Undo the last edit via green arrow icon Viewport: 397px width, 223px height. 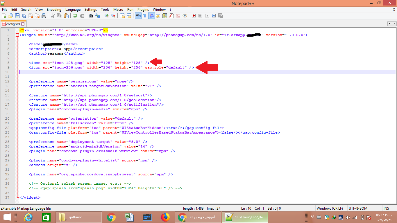tap(75, 16)
